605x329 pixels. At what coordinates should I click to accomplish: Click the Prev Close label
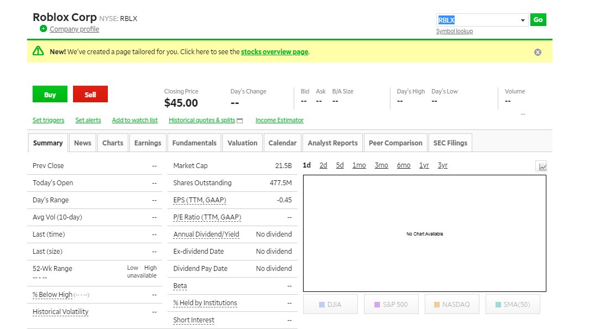[48, 166]
